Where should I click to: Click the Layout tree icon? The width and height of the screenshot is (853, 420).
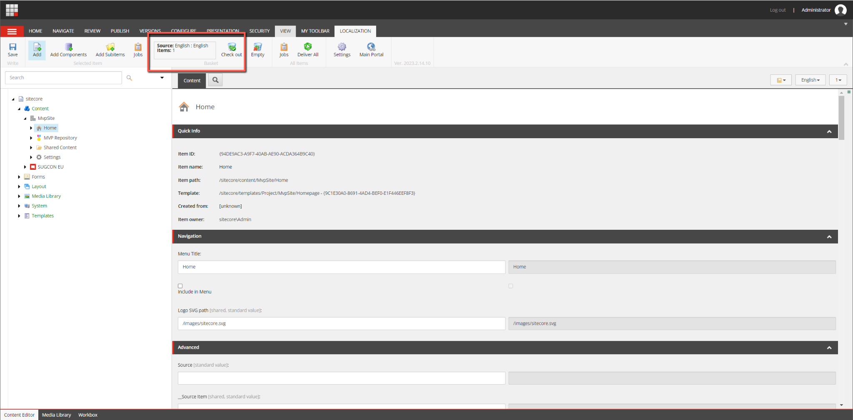tap(27, 186)
